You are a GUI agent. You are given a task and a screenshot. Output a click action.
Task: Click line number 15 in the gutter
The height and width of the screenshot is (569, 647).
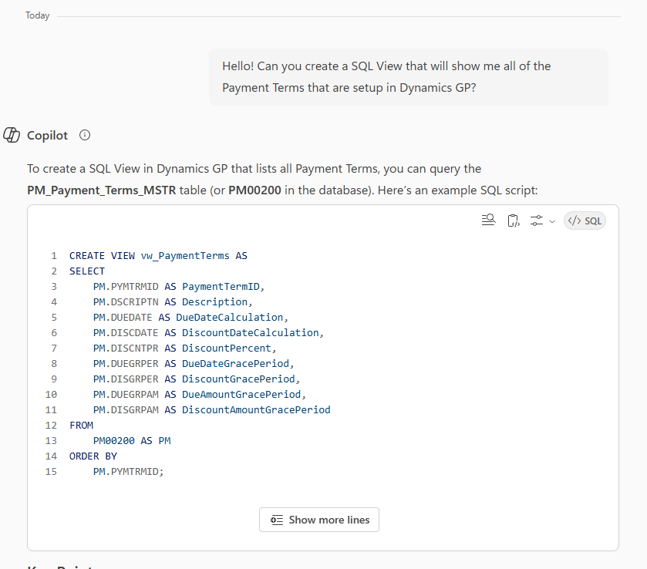coord(51,472)
